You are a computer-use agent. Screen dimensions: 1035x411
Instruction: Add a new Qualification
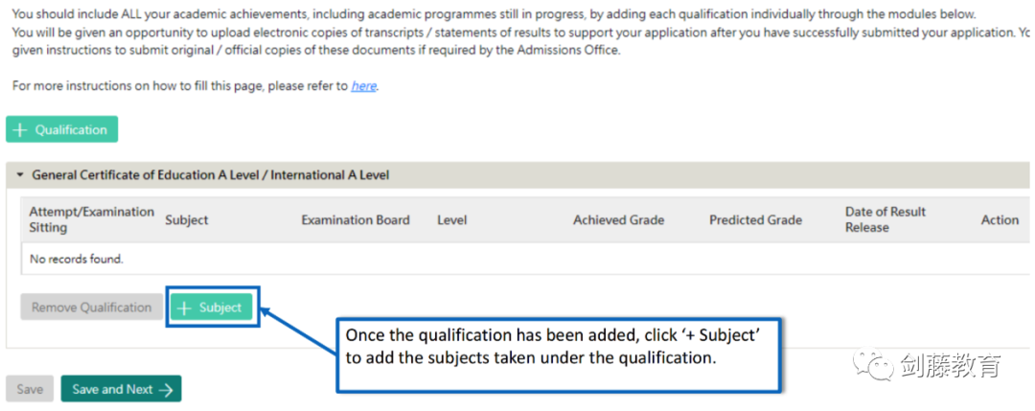pos(62,129)
